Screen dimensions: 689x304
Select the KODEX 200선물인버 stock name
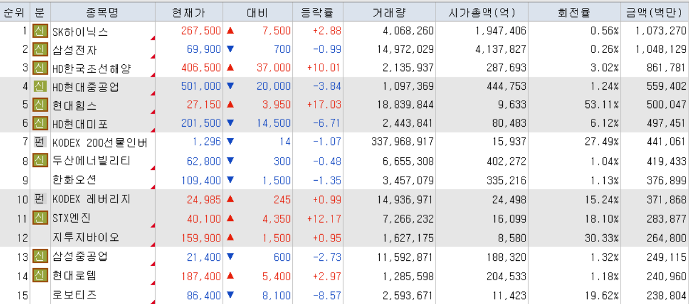(100, 142)
